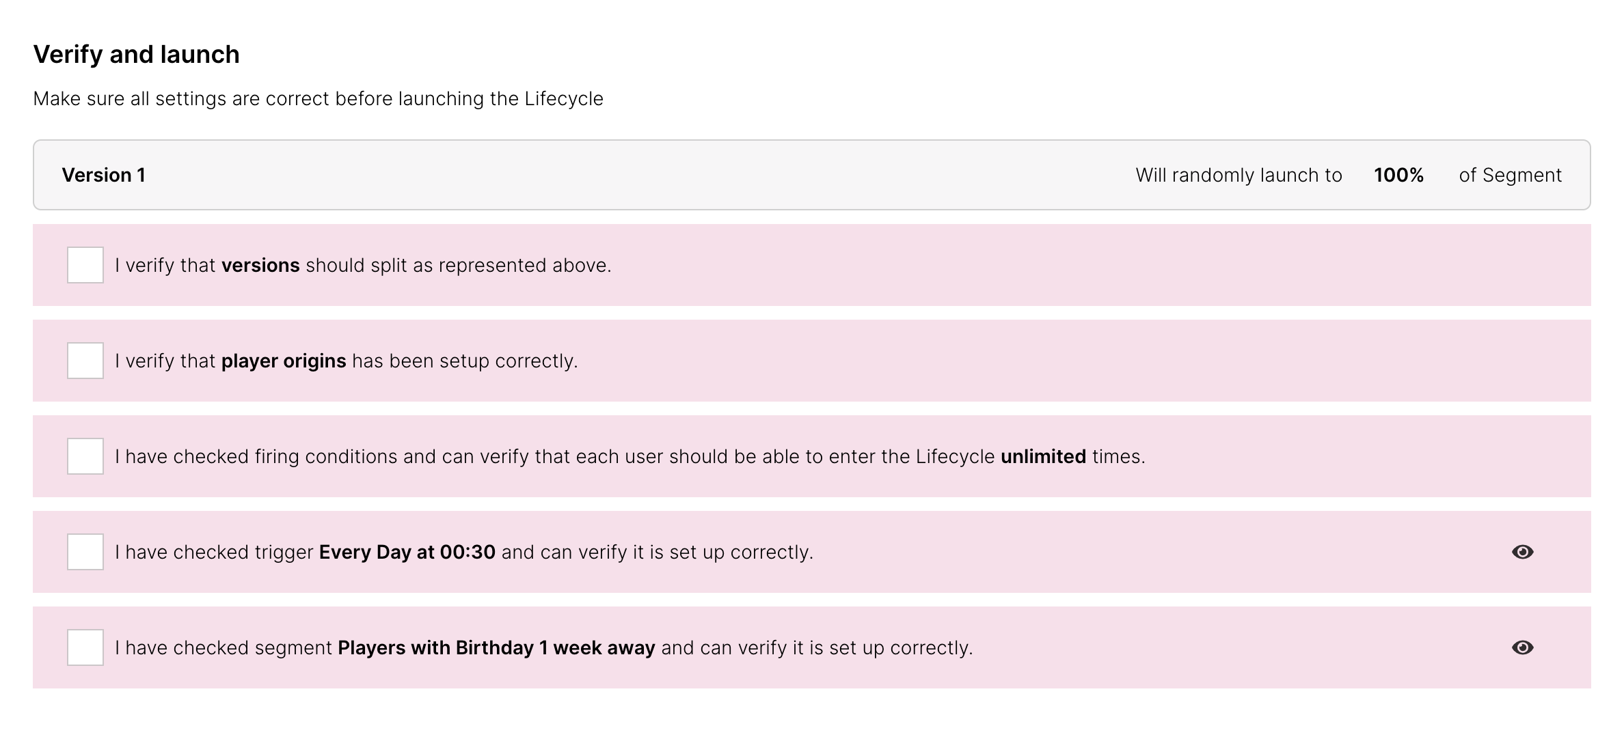
Task: Click 'should split as represented above' text
Action: (x=458, y=266)
